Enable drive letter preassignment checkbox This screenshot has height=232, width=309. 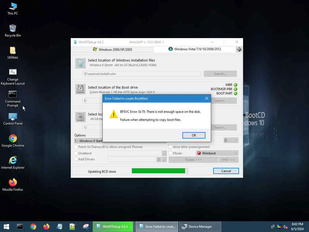171,147
